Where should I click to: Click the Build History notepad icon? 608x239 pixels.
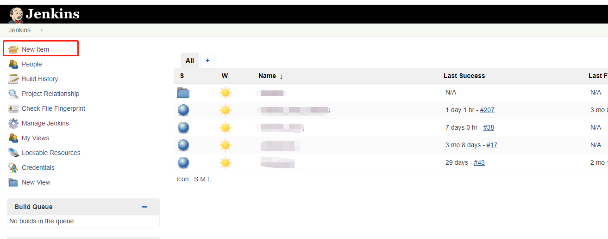click(13, 79)
